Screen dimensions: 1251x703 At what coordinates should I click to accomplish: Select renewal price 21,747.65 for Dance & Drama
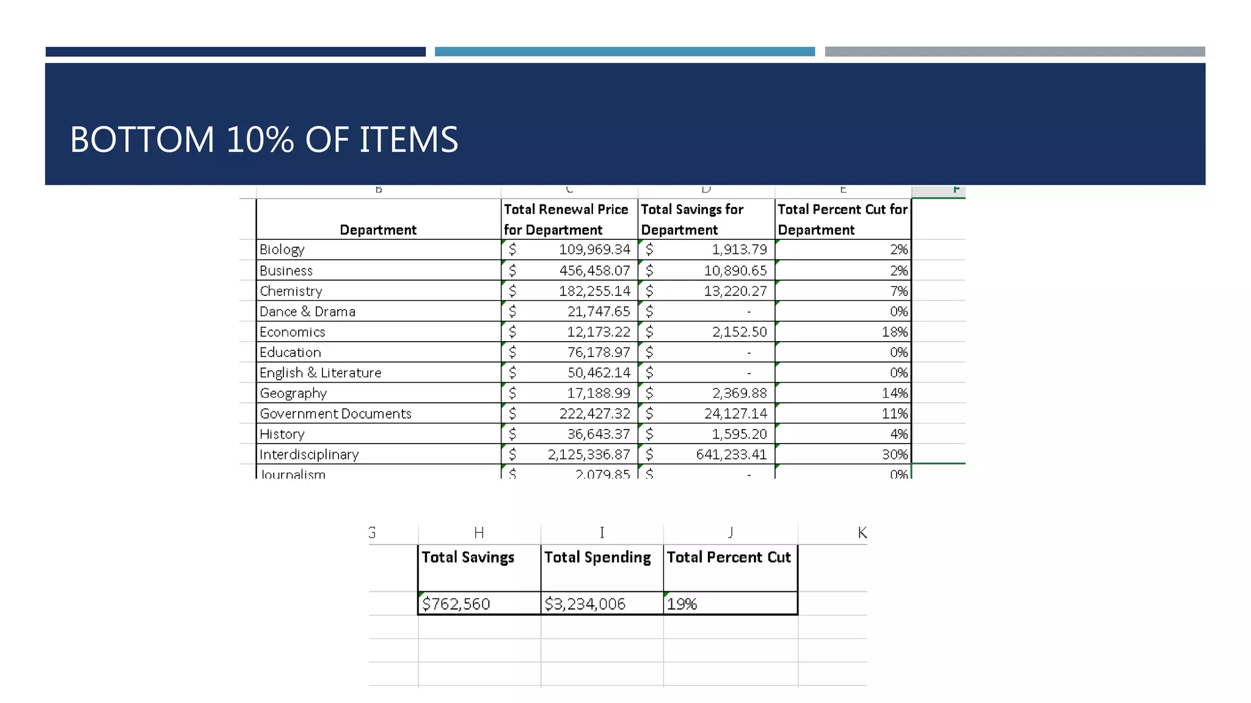coord(569,311)
